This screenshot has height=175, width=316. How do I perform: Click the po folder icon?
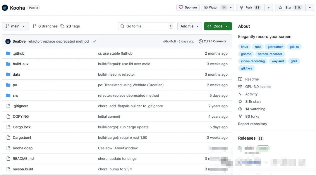coord(8,85)
